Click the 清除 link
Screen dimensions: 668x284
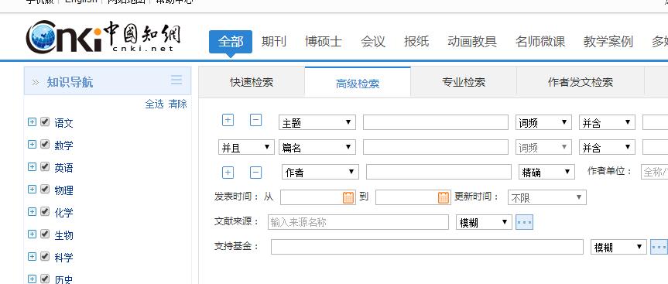(178, 104)
